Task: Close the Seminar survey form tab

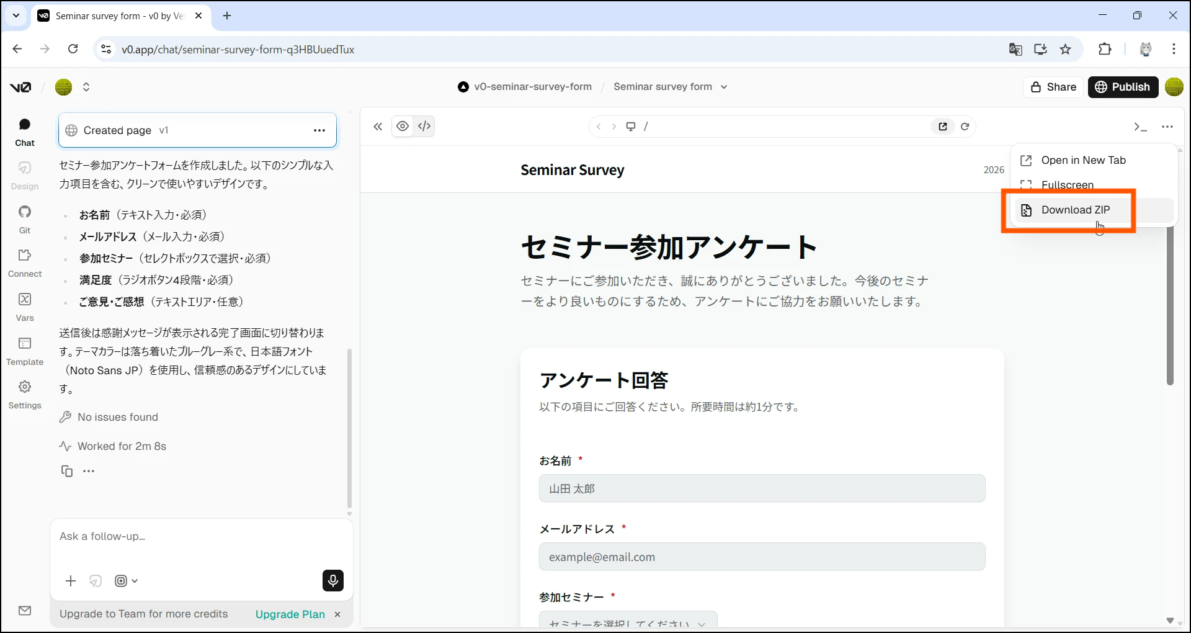Action: [x=198, y=16]
